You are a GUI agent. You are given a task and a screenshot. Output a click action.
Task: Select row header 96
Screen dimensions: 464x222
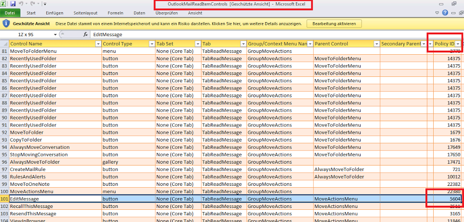click(x=5, y=162)
